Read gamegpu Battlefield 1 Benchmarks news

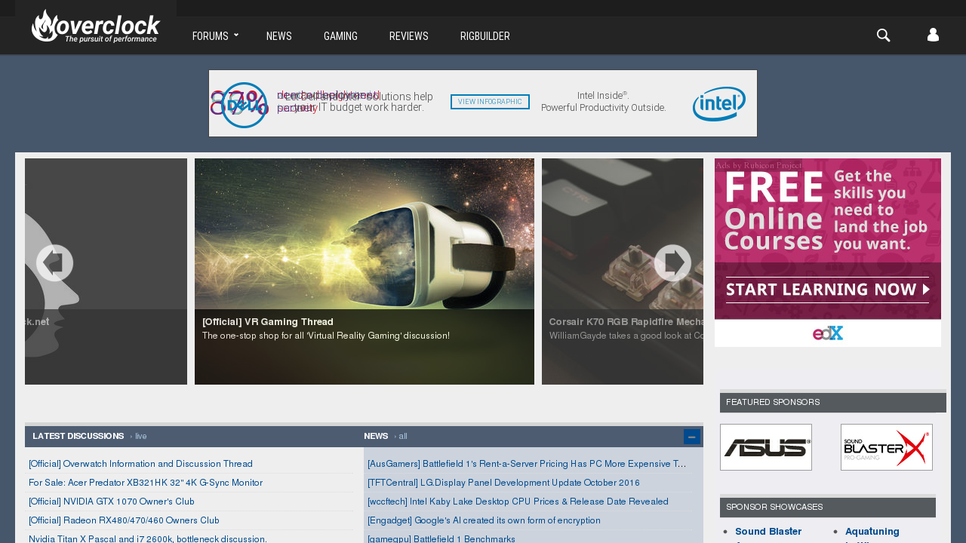point(441,538)
